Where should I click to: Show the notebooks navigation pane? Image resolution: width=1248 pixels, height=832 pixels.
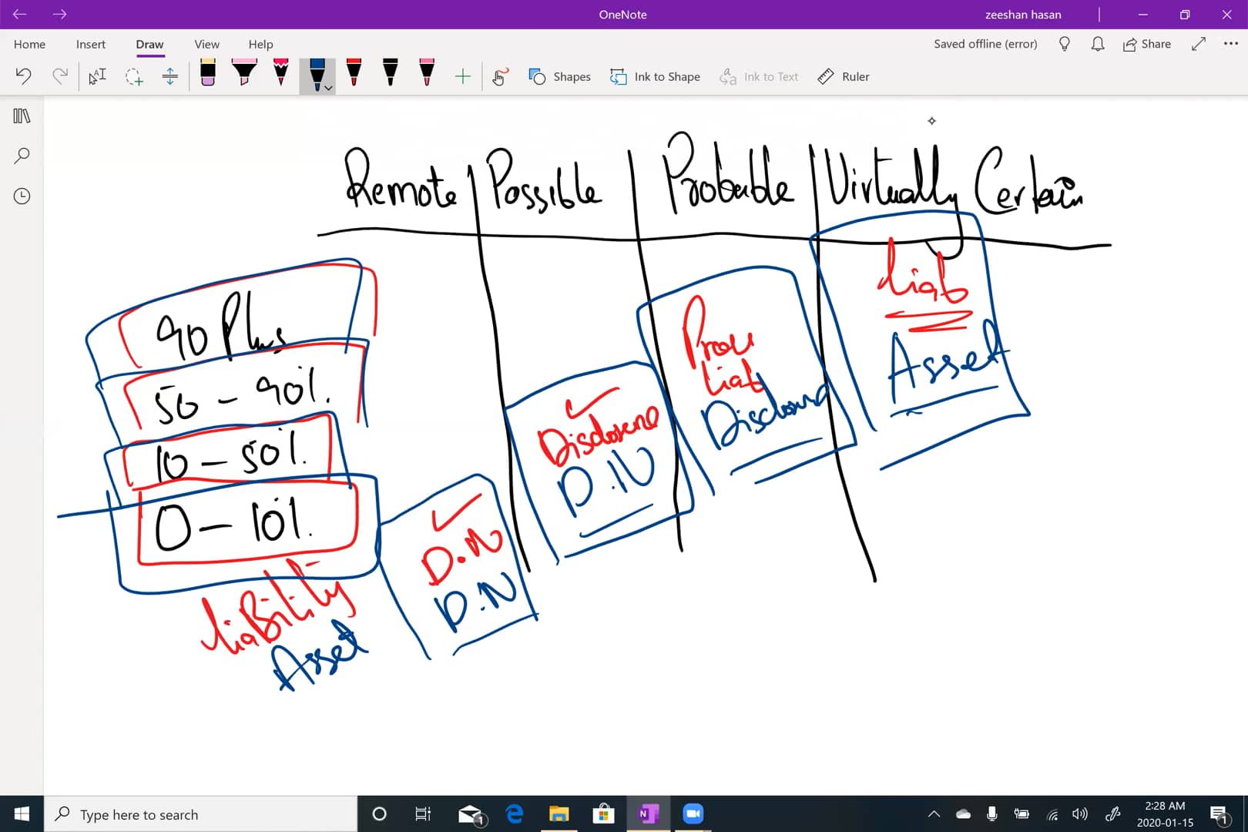[22, 116]
